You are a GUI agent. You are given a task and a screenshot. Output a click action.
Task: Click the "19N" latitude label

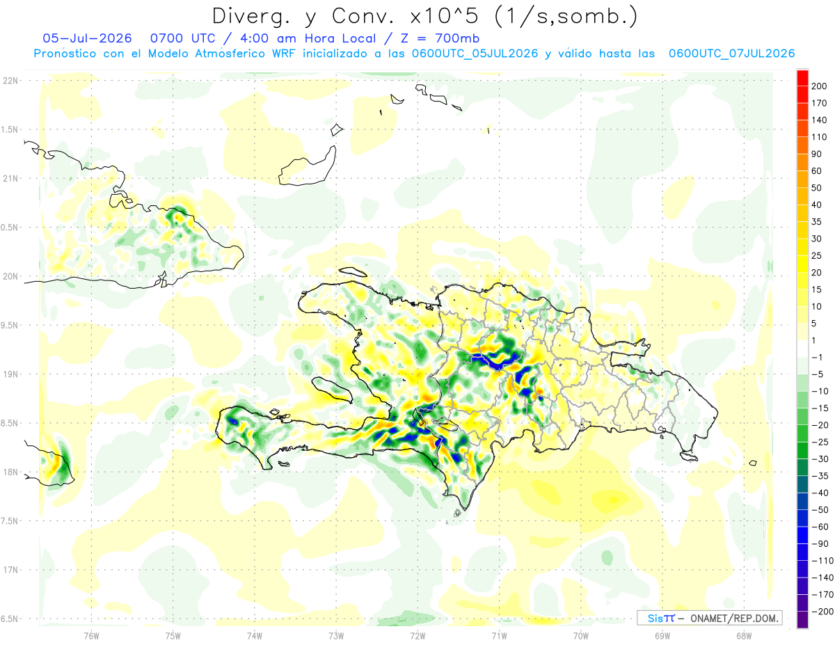click(11, 374)
